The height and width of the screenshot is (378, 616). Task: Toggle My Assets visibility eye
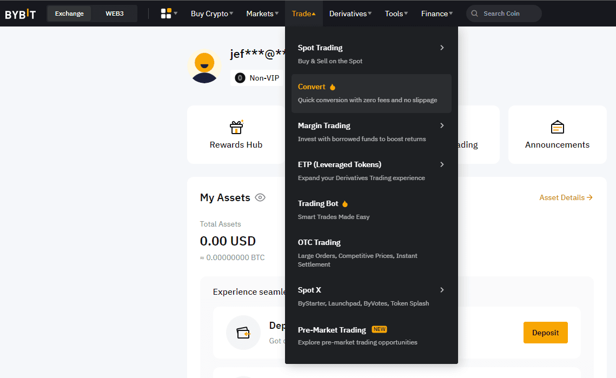tap(260, 197)
